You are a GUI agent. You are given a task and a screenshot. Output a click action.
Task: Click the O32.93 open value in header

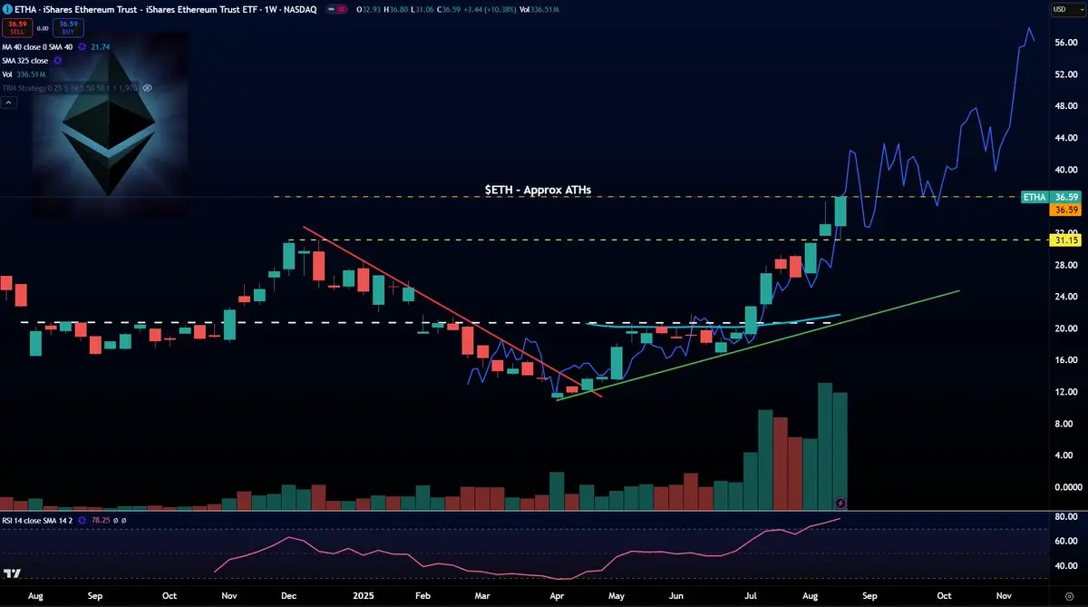coord(368,9)
